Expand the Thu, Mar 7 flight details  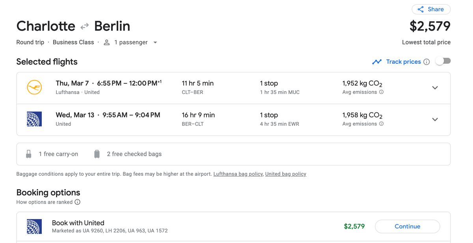coord(435,88)
